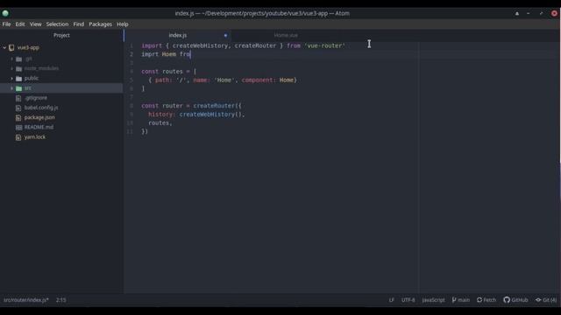Screen dimensions: 561x315
Task: Open babel.config.js from the tree
Action: (x=41, y=108)
